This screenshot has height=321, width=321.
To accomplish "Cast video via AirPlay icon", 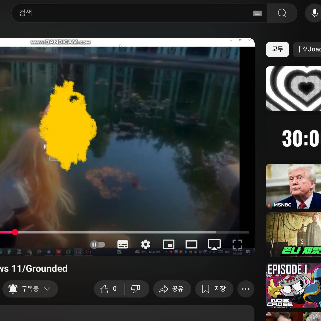I will click(214, 244).
